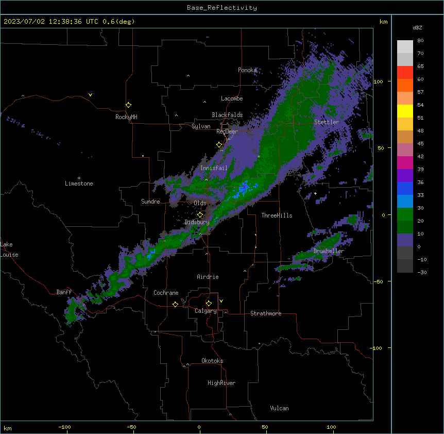Pick the bright green 20-30 dBZ legend swatch
The image size is (444, 434).
[x=405, y=214]
